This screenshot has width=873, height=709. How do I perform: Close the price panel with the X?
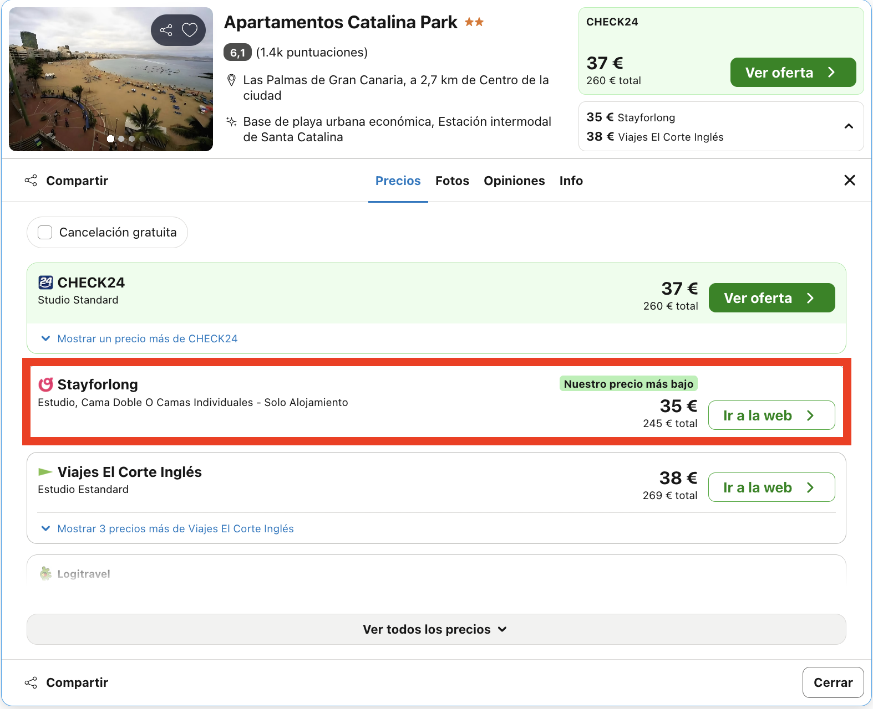(849, 180)
